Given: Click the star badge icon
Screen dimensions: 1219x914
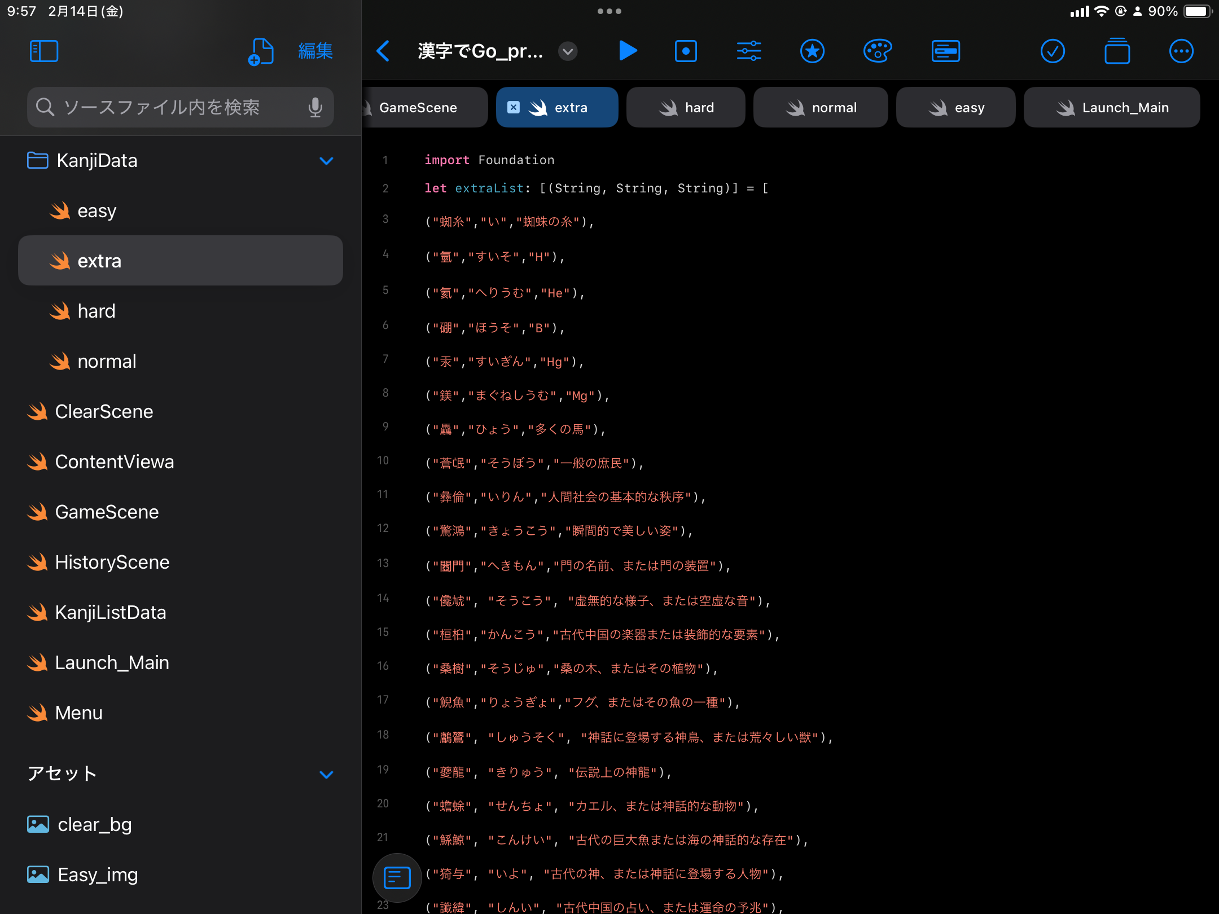Looking at the screenshot, I should pyautogui.click(x=812, y=51).
